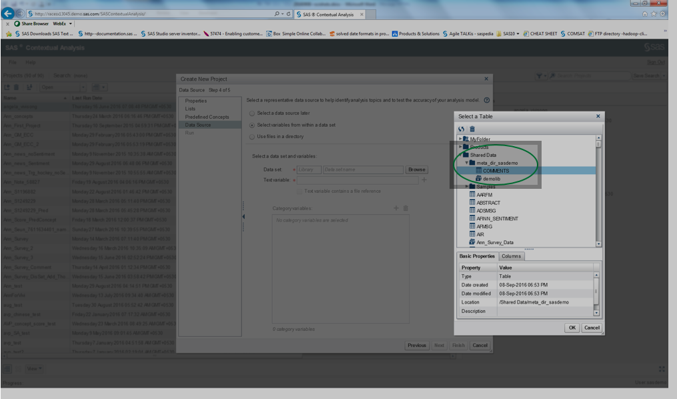Click the Data set name input field
Image resolution: width=677 pixels, height=399 pixels.
(x=363, y=169)
